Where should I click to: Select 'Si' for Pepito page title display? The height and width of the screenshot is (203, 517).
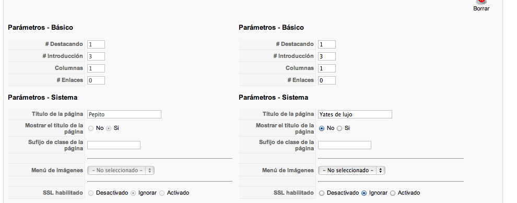[x=109, y=128]
